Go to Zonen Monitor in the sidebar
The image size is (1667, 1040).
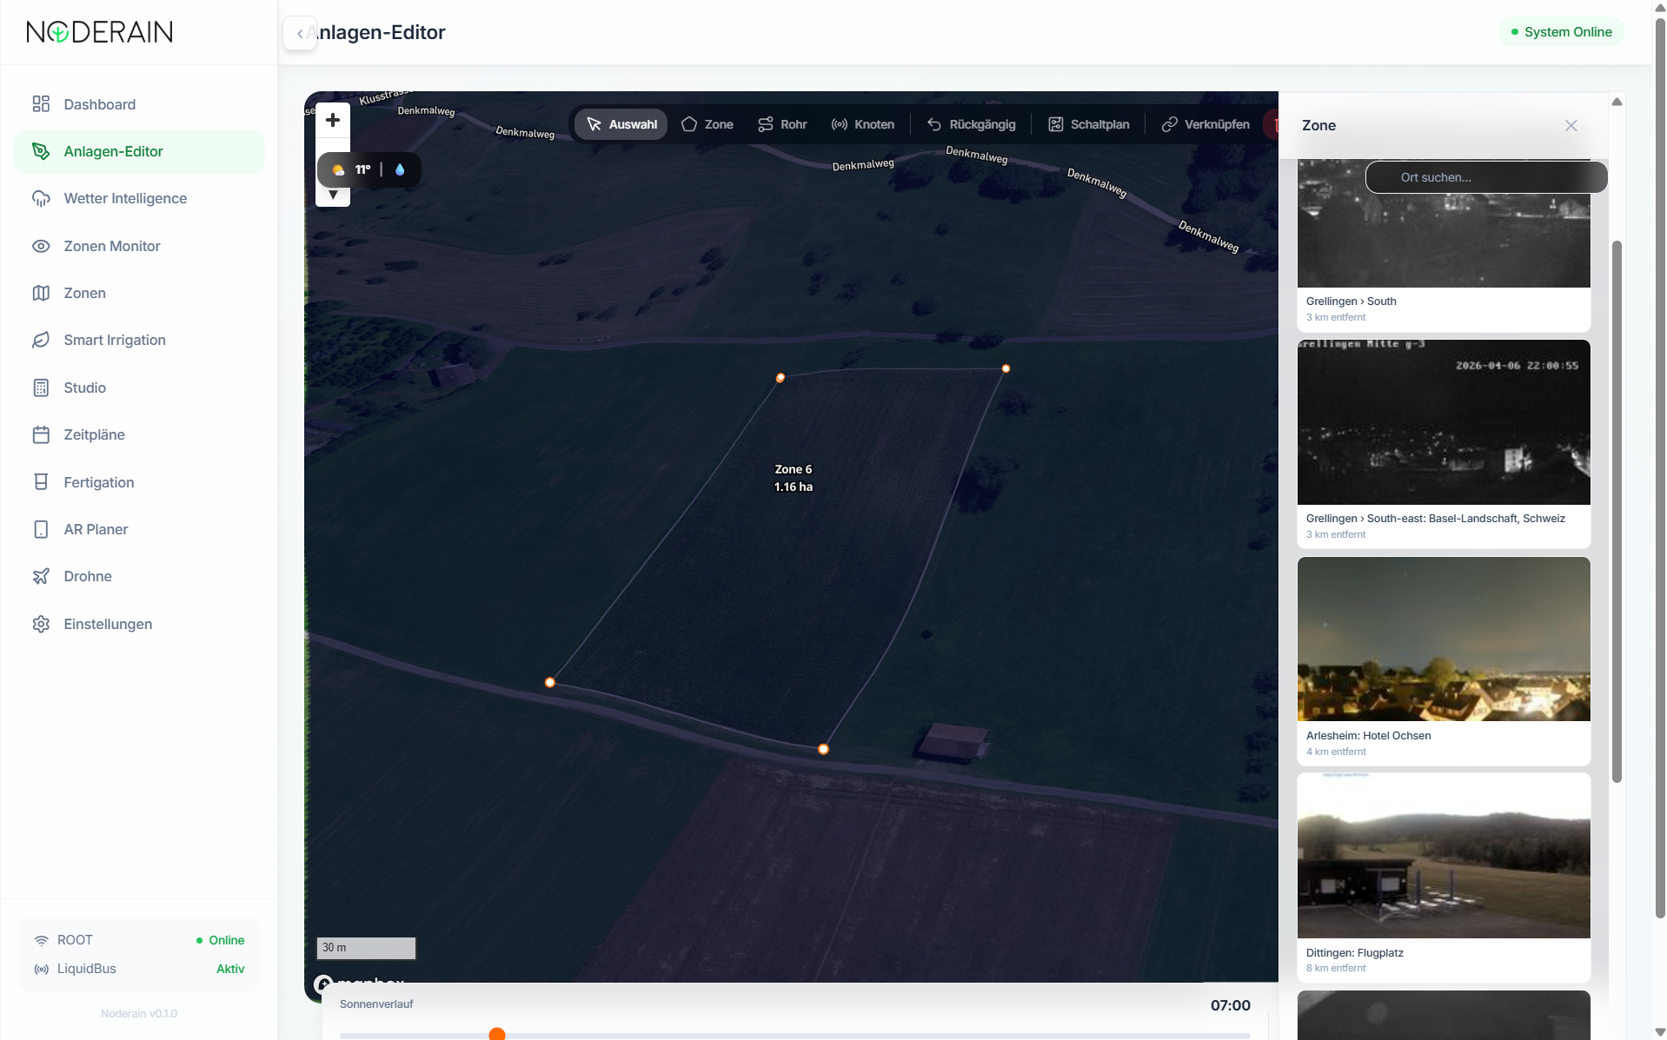(x=139, y=246)
